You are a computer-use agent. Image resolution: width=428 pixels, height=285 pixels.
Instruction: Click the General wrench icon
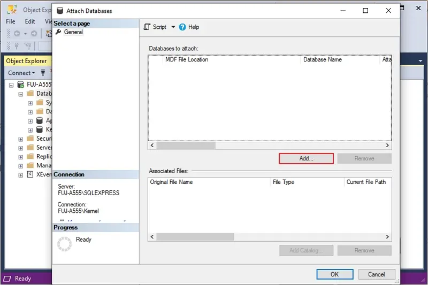58,32
